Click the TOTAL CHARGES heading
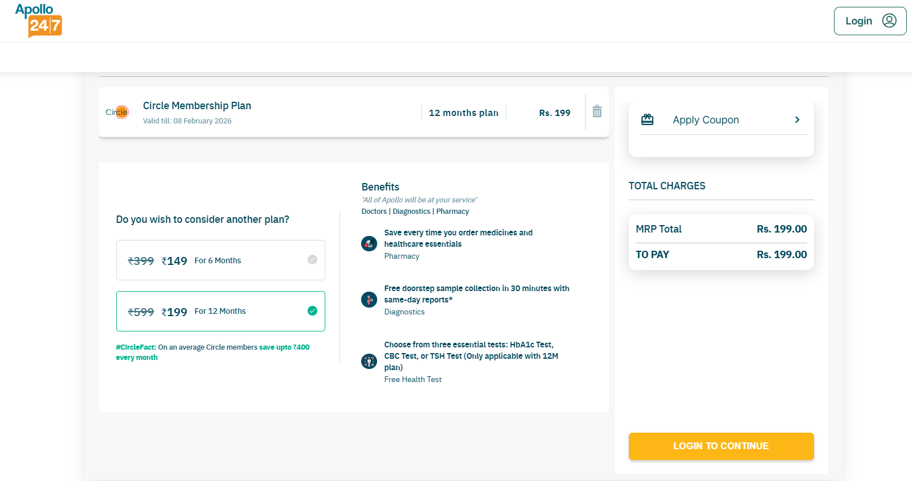Screen dimensions: 912x481 click(x=667, y=186)
